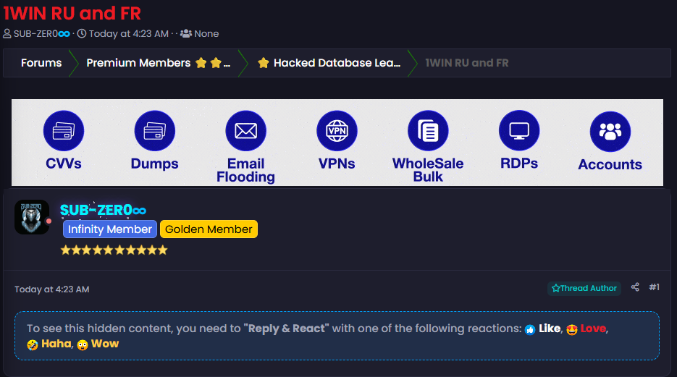This screenshot has width=677, height=377.
Task: Click the Haha reaction emoji
Action: click(x=33, y=344)
